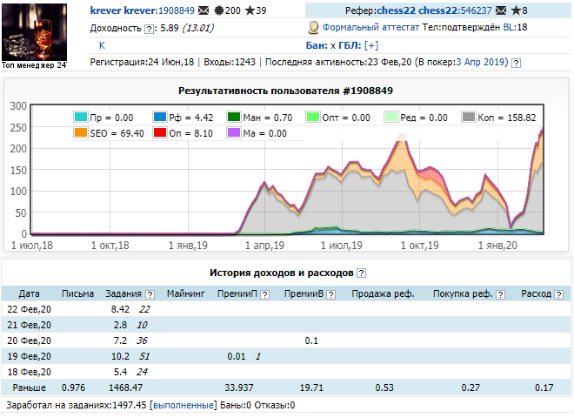Screen dimensions: 574x418
Task: Click the red Оп legend color swatch
Action: click(159, 133)
